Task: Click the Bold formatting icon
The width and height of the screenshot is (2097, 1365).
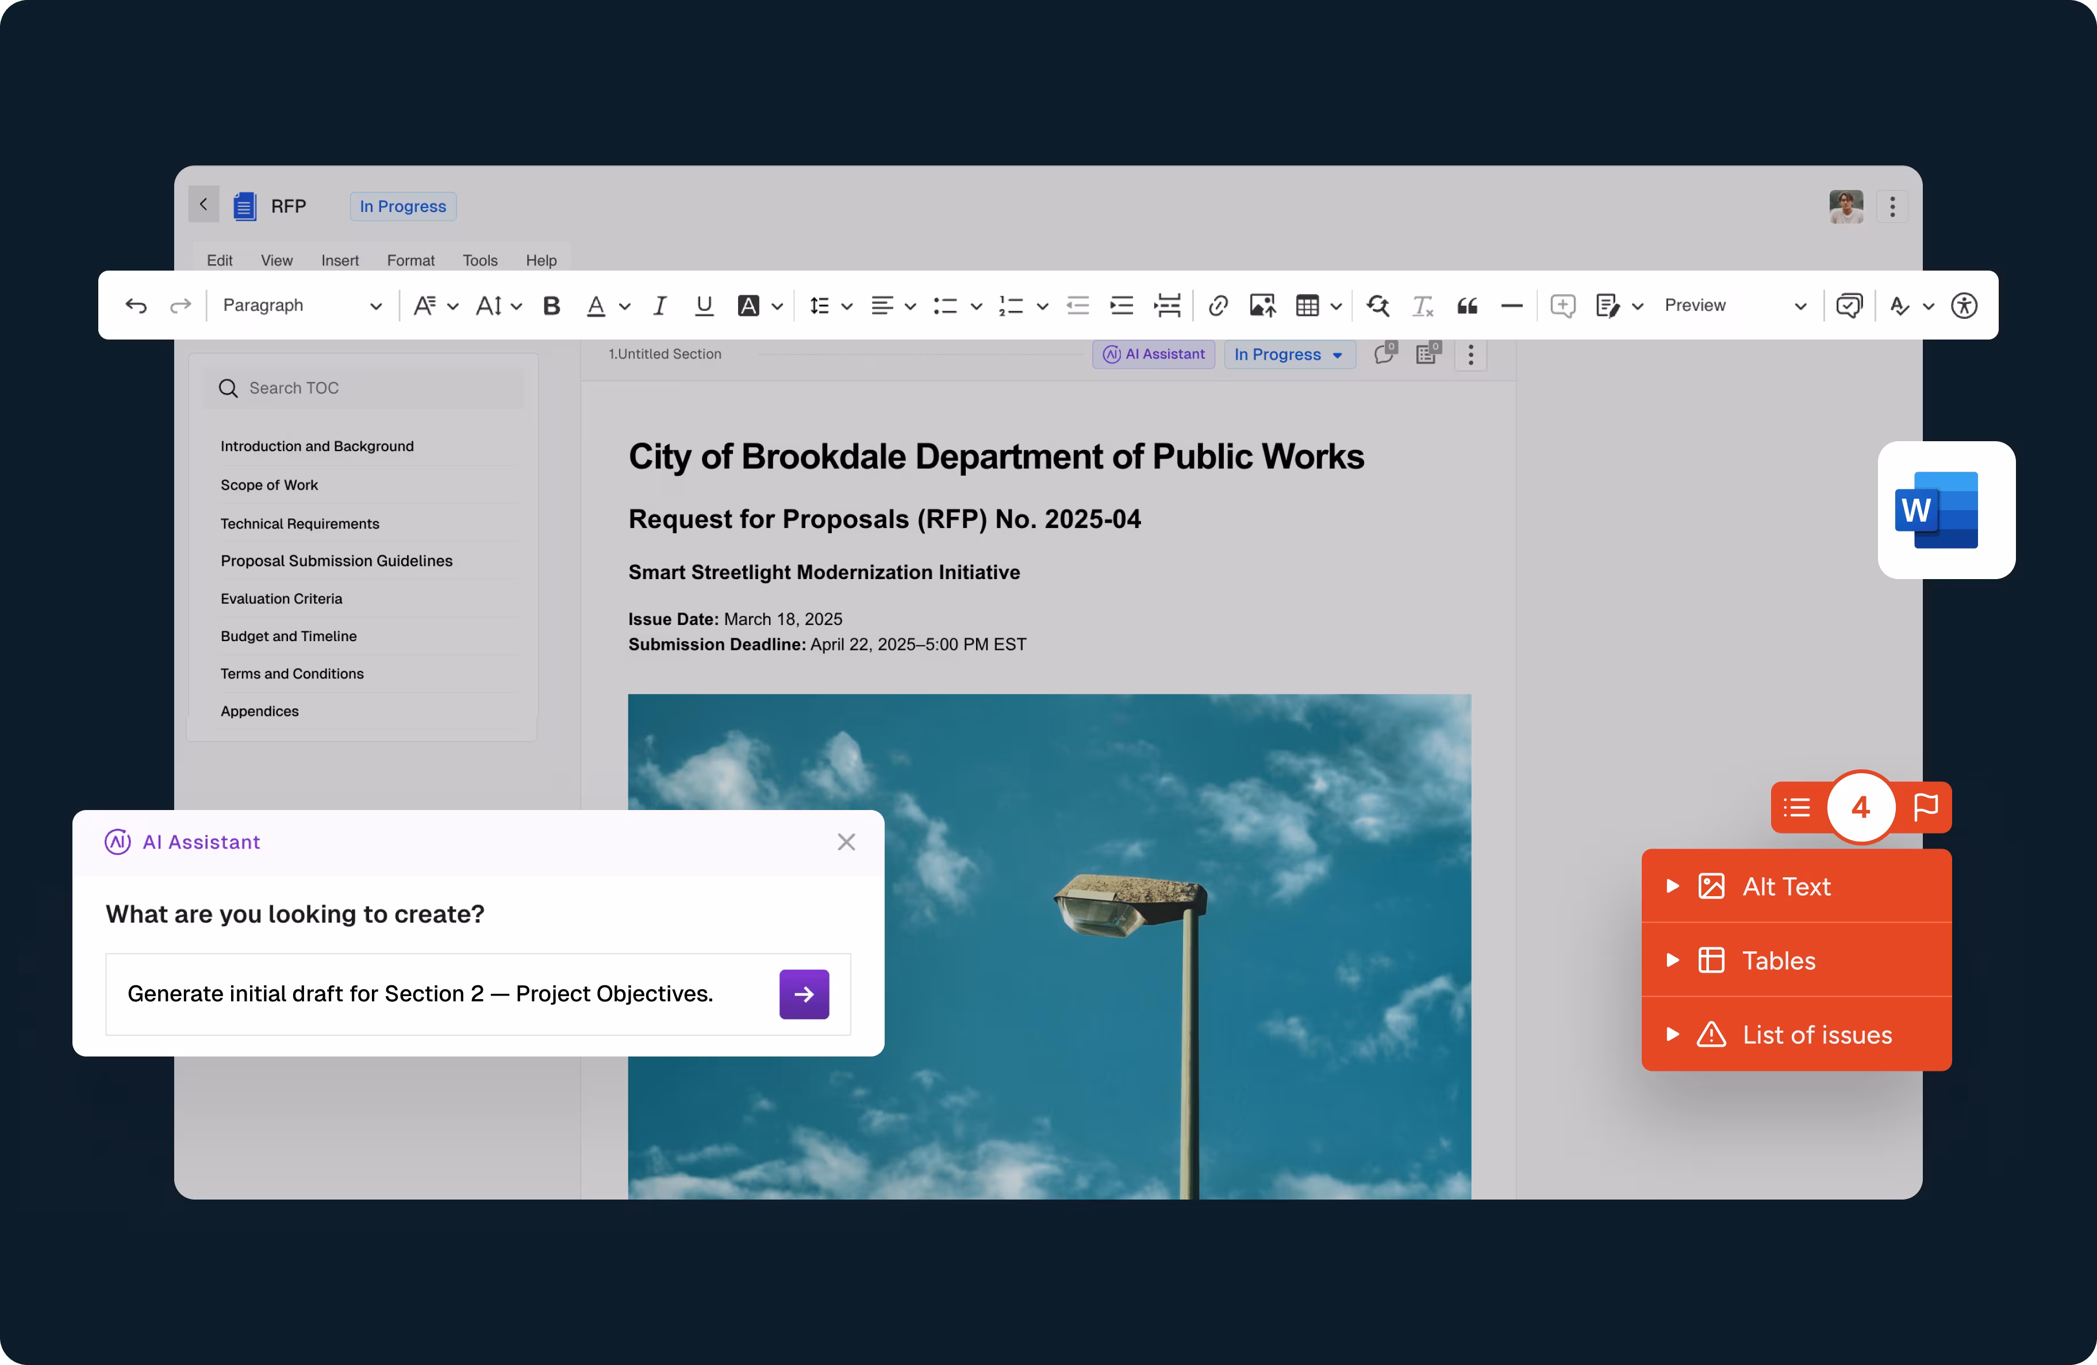Action: (x=552, y=306)
